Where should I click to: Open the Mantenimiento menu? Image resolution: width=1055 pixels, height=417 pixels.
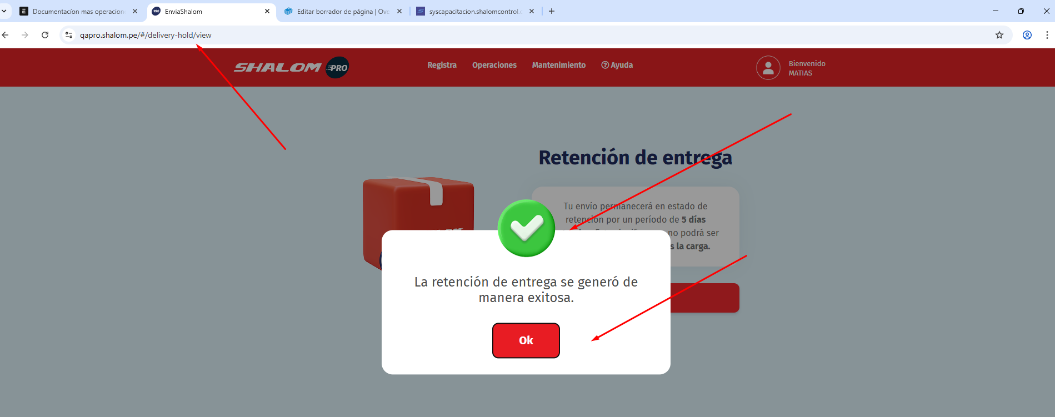click(558, 65)
